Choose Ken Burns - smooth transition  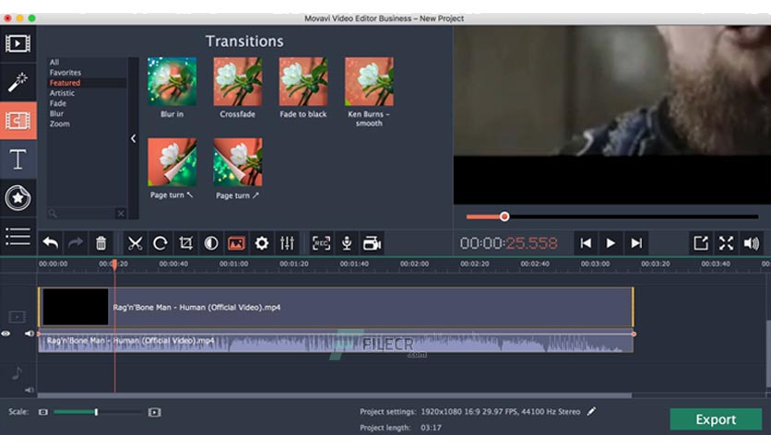pyautogui.click(x=369, y=81)
